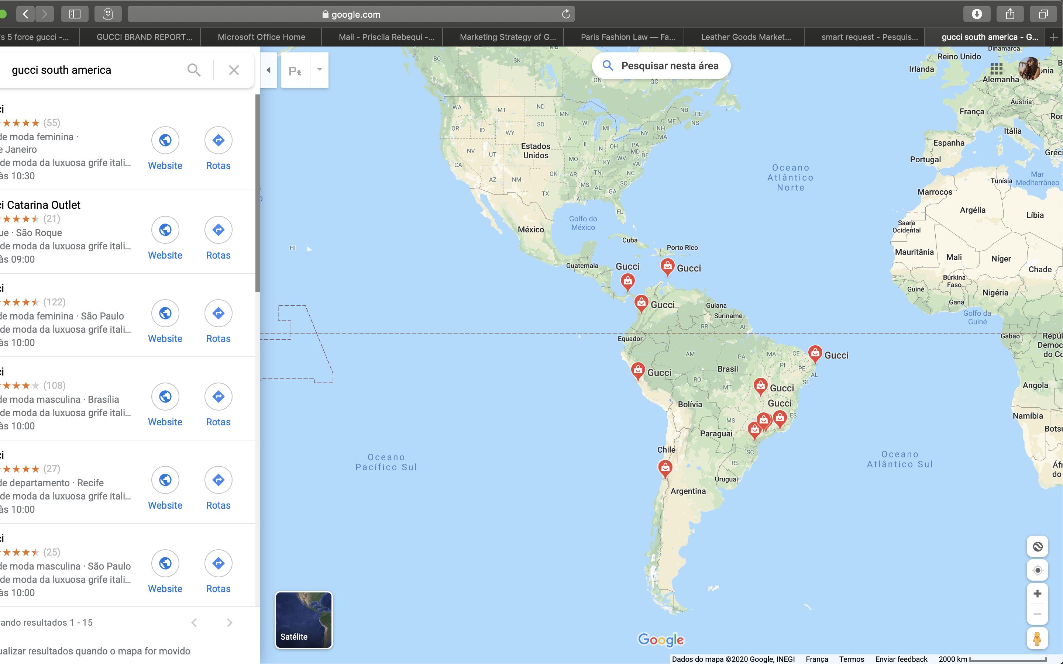Click the google.com address bar

click(351, 14)
